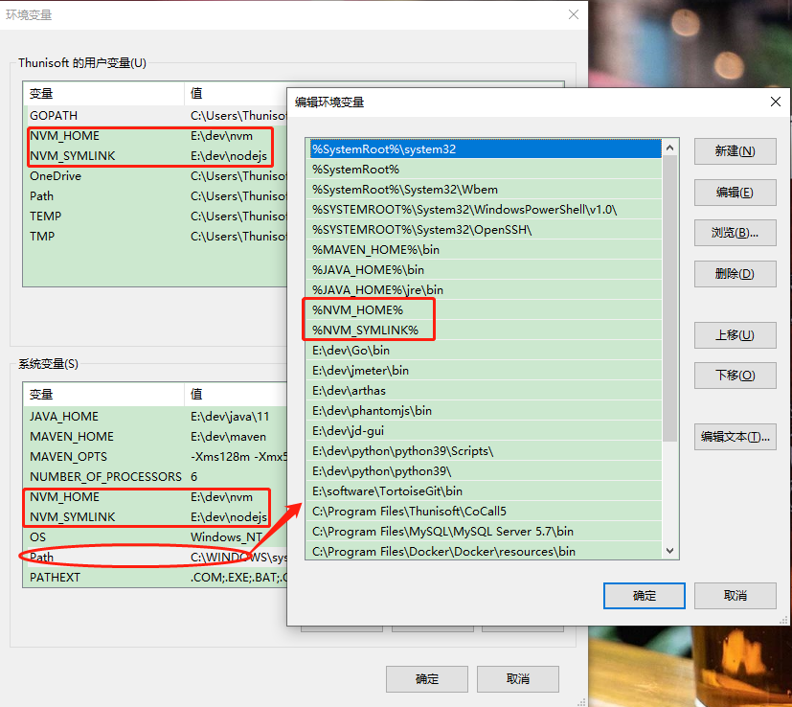Click path list scrollbar down arrow
Screen dimensions: 792x707
[669, 550]
